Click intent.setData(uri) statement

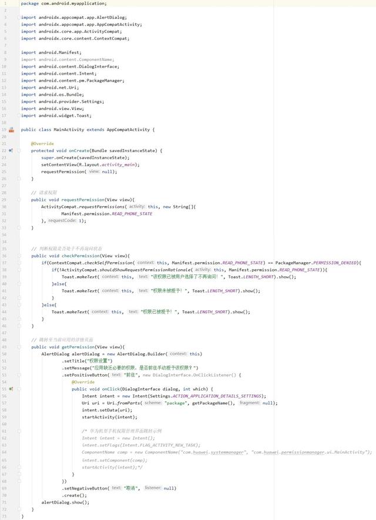click(107, 410)
